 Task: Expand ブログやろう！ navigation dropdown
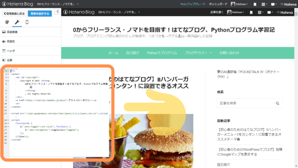198,53
